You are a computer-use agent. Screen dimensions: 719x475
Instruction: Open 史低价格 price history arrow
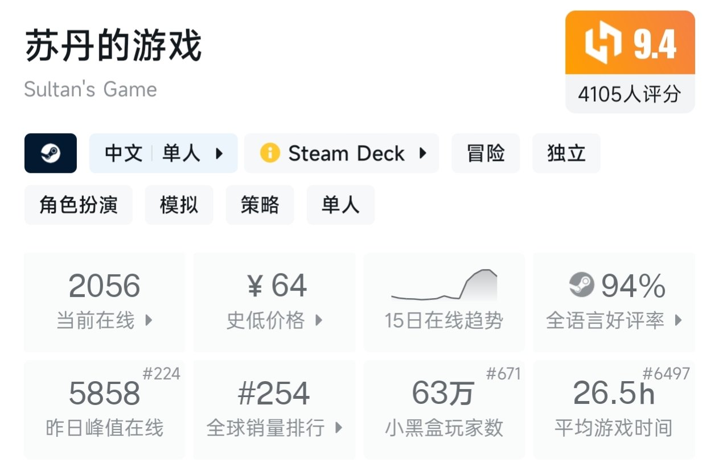tap(319, 320)
